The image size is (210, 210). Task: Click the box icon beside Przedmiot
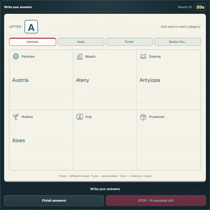click(143, 117)
